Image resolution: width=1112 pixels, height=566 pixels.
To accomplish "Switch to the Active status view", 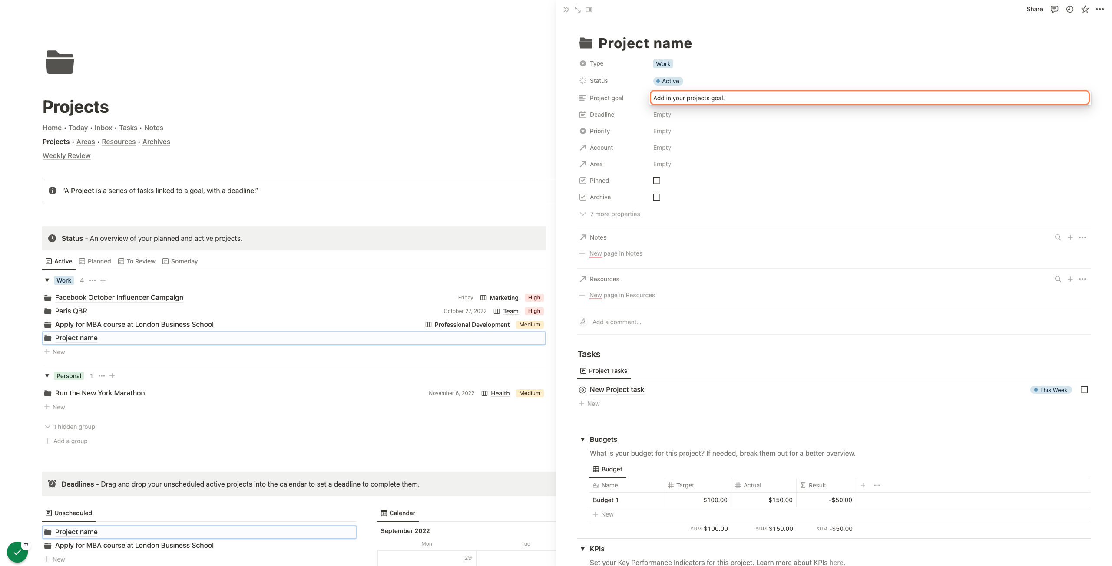I will [59, 261].
